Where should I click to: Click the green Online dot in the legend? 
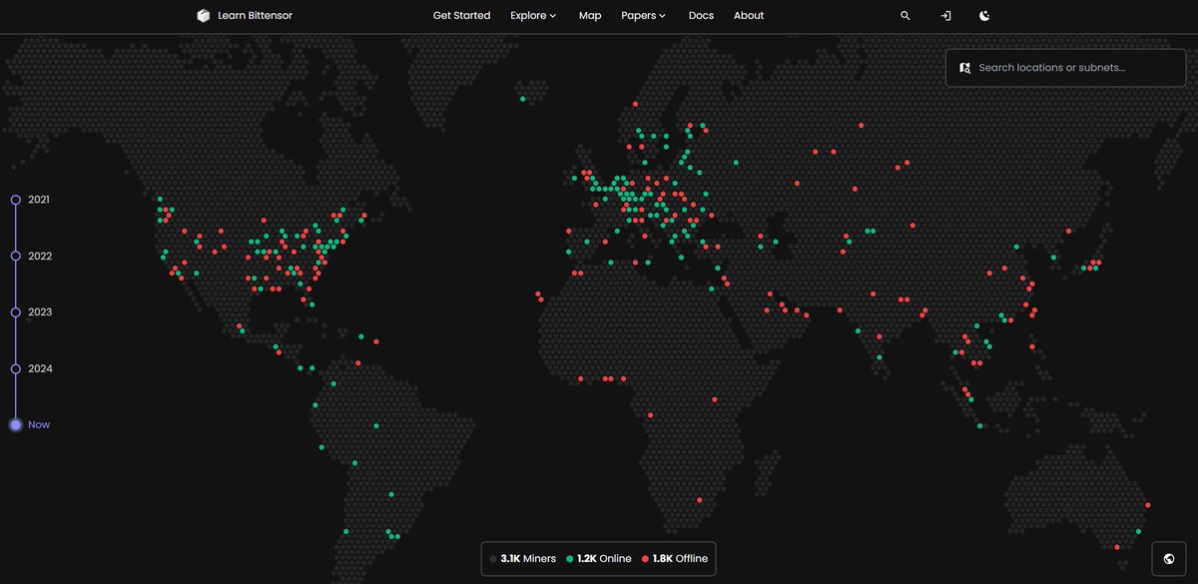[570, 558]
